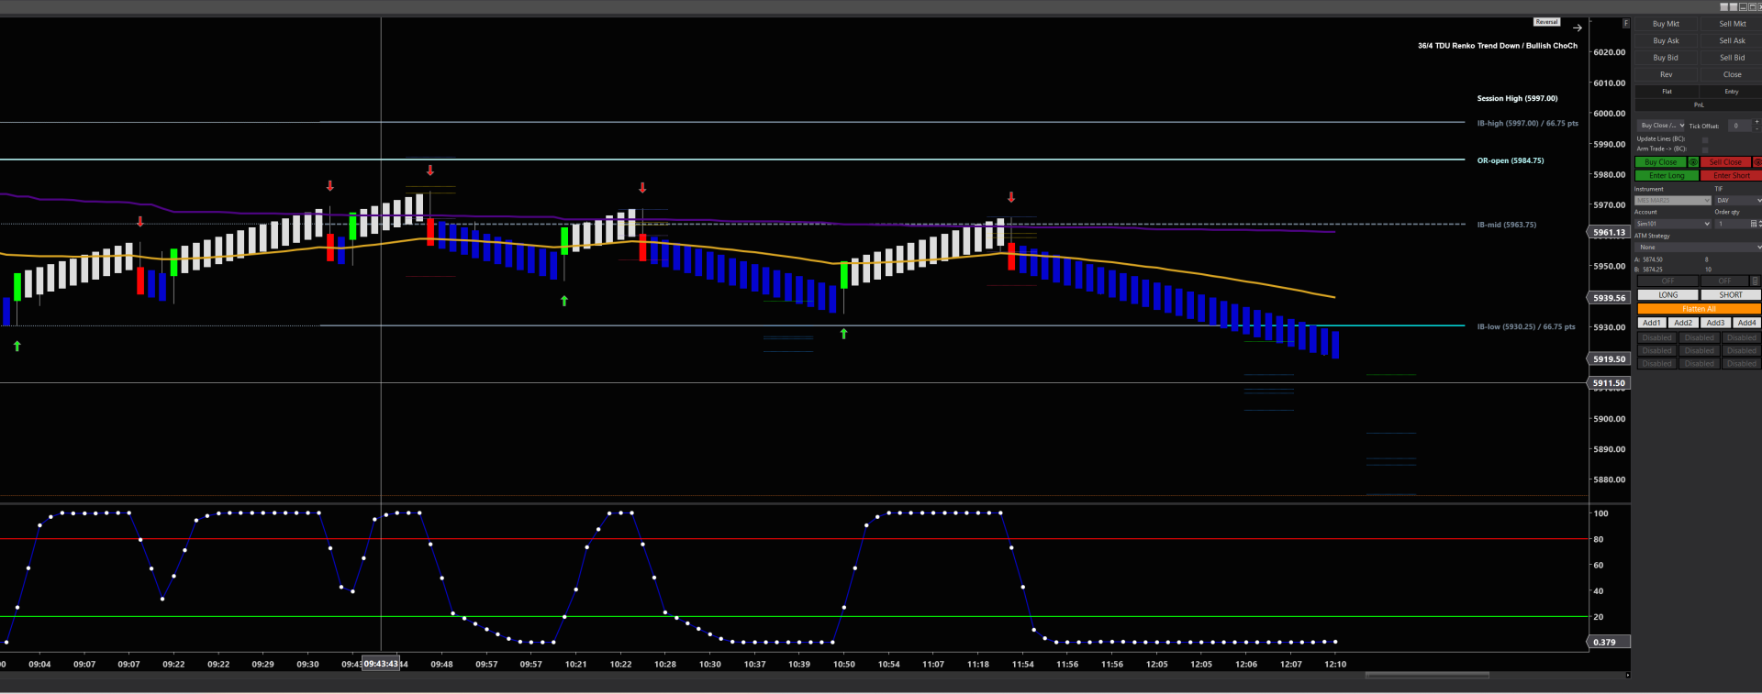Screen dimensions: 1762x694
Task: Click the F button above the price scale
Action: 1626,23
